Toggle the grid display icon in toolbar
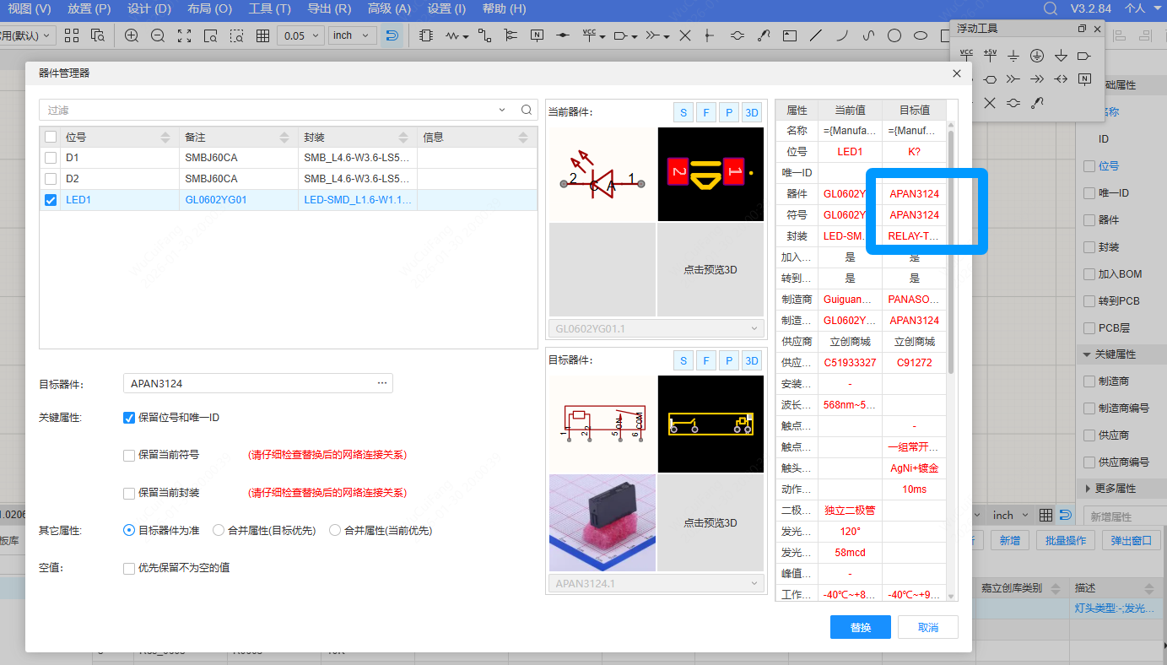The image size is (1167, 665). [263, 35]
